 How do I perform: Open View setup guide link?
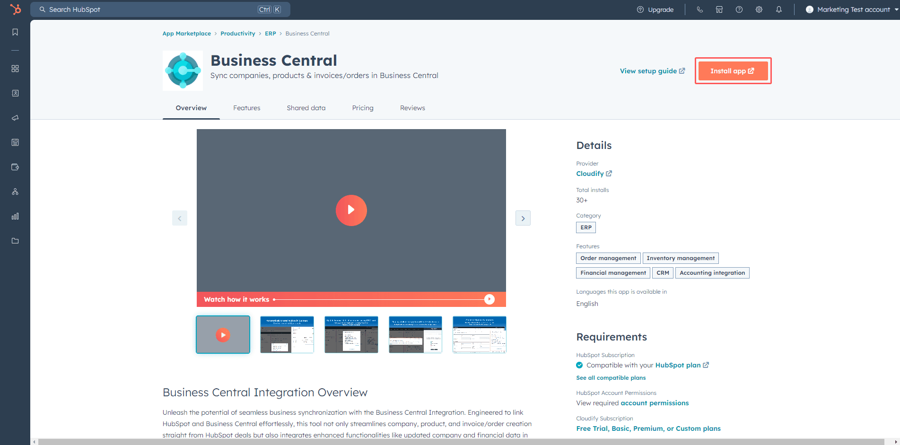[652, 71]
